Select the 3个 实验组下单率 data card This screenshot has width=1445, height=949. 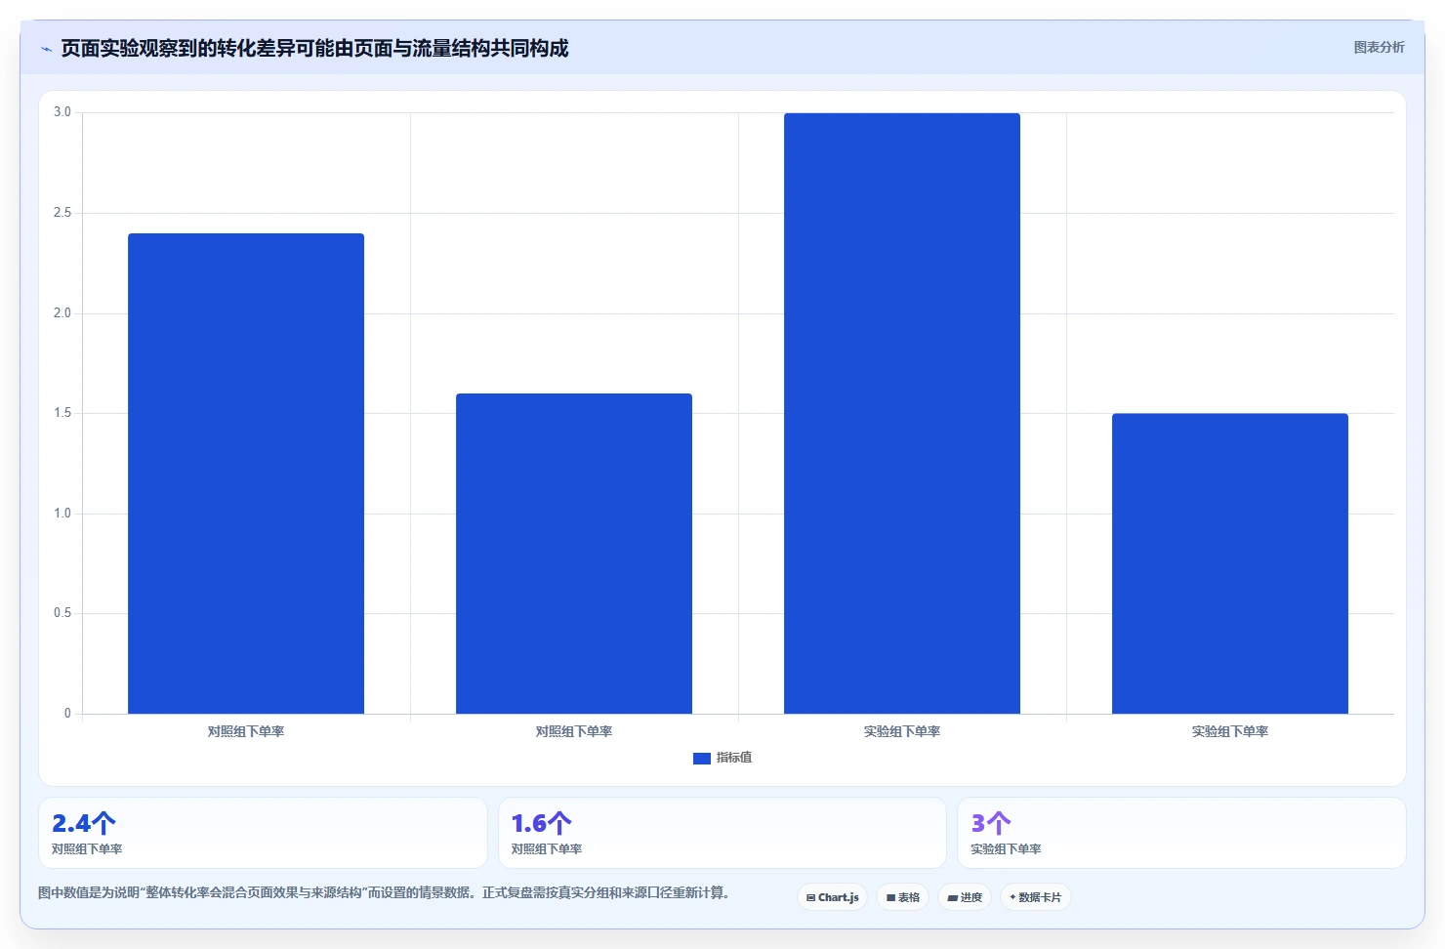1181,833
